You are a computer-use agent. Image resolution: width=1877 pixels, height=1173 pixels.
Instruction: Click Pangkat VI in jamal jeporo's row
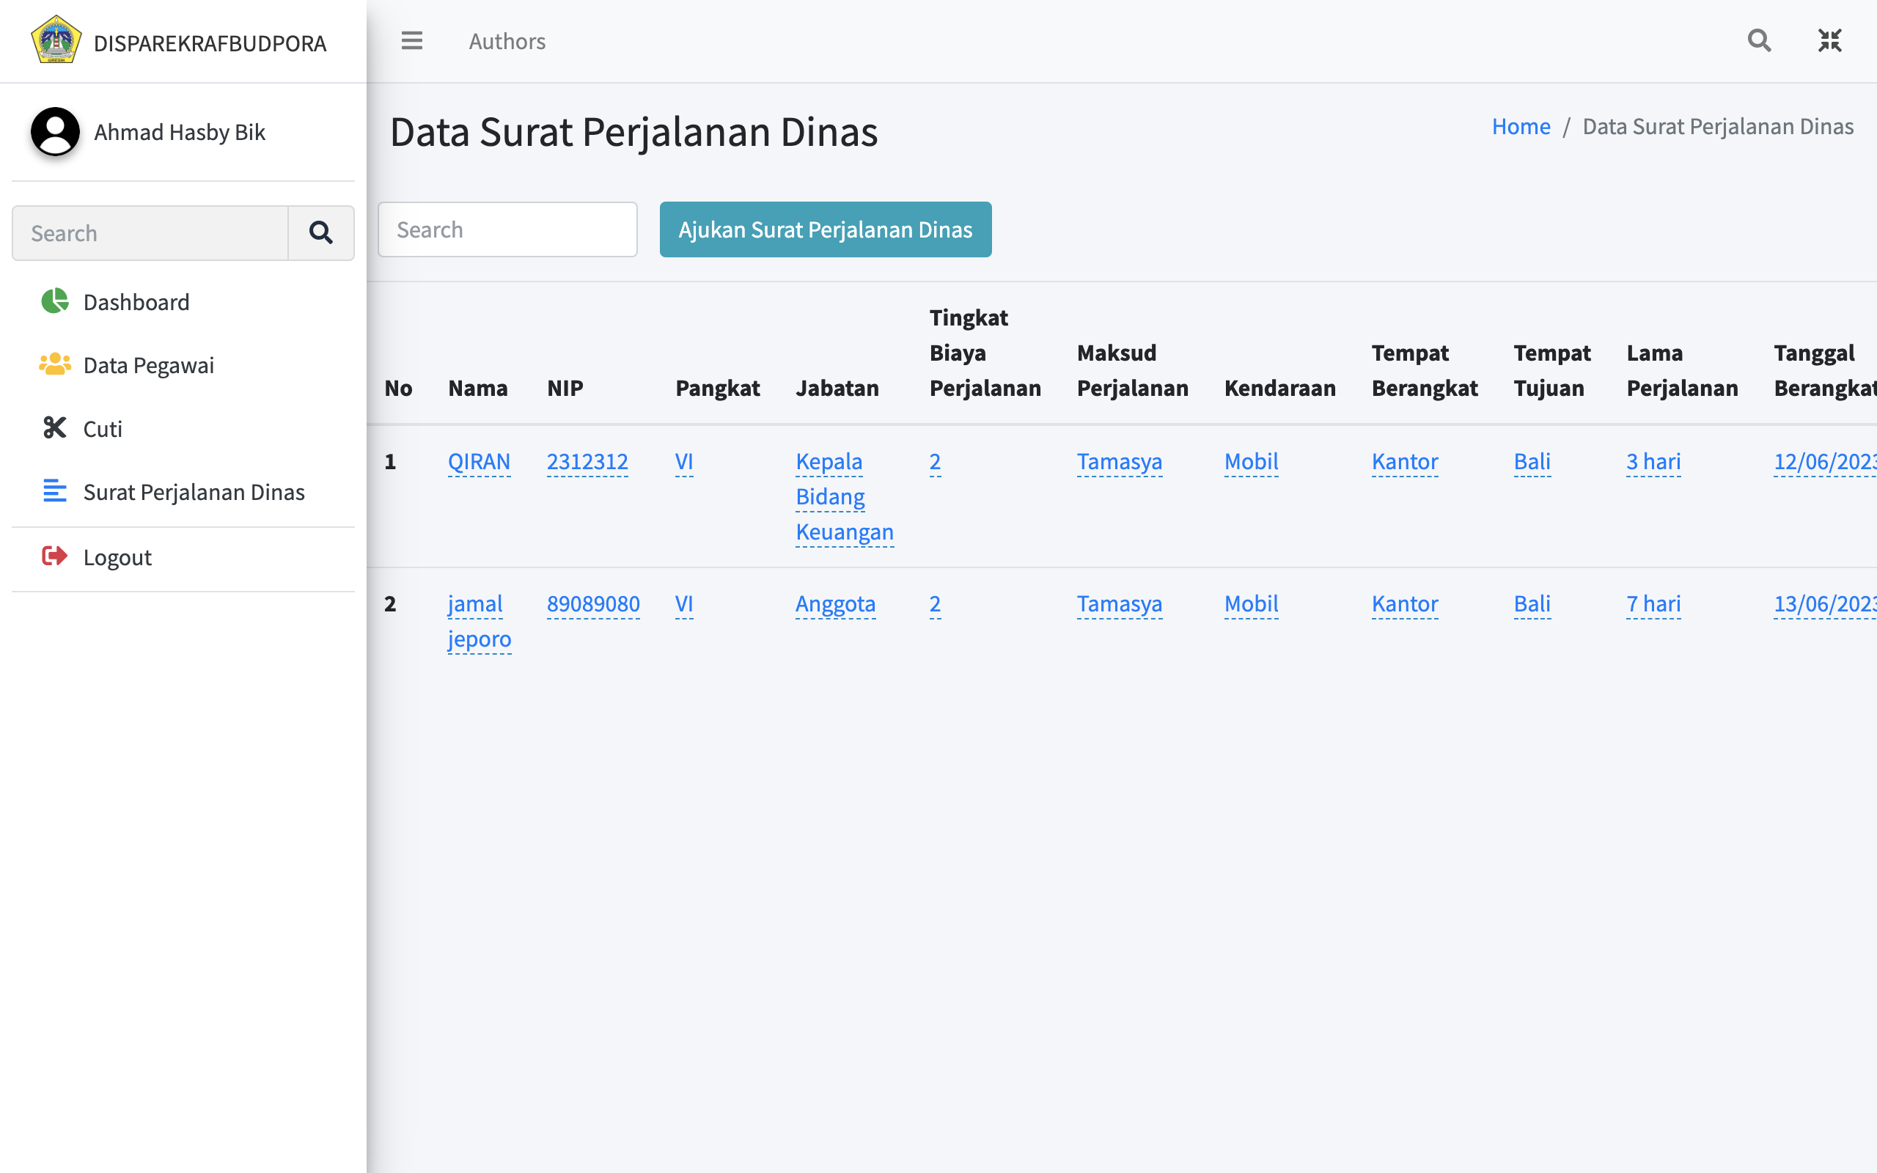[684, 603]
